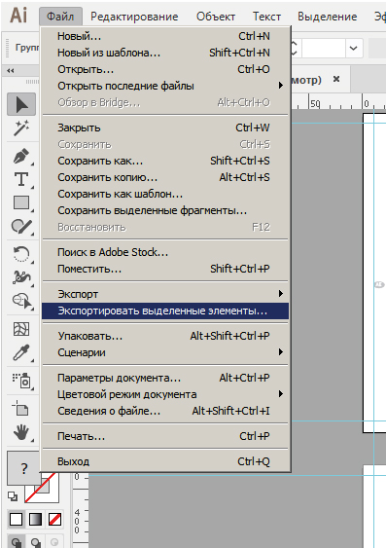386x548 pixels.
Task: Choose Сохранить как шаблон… menu item
Action: click(165, 194)
